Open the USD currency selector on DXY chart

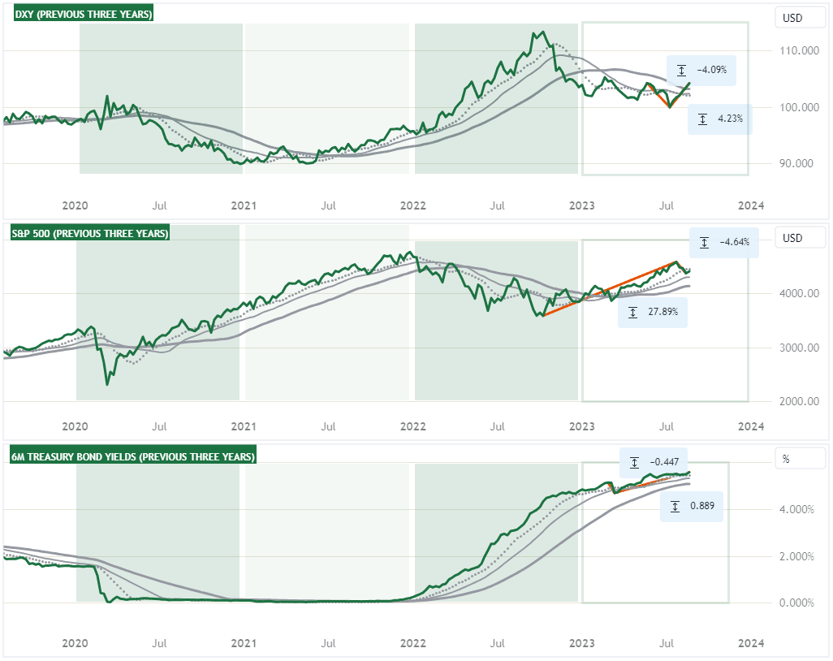point(792,17)
